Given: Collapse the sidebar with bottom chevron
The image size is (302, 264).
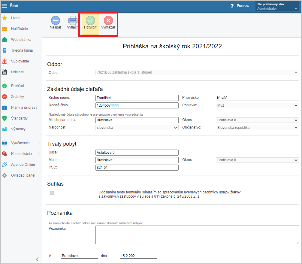Looking at the screenshot, I should [x=37, y=259].
